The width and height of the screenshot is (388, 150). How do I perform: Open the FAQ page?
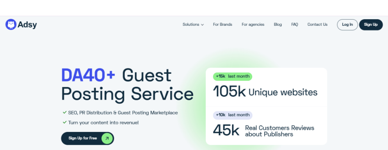click(x=294, y=25)
